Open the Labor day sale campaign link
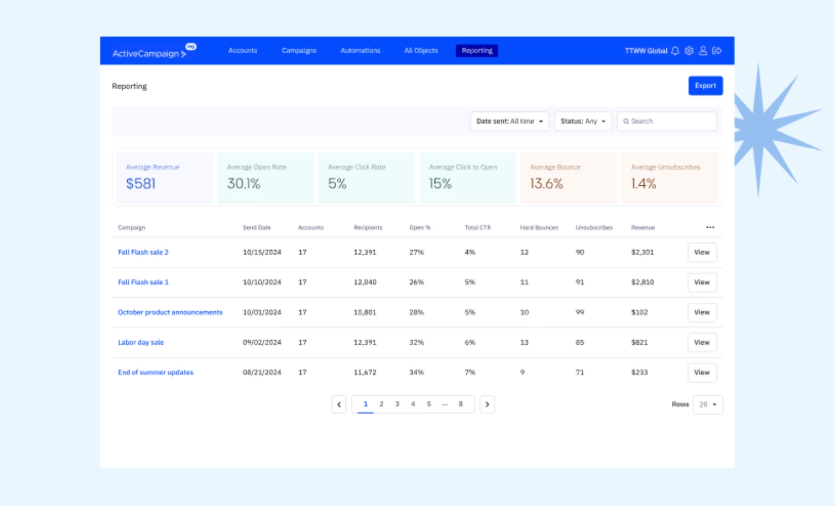The height and width of the screenshot is (506, 835). point(141,343)
